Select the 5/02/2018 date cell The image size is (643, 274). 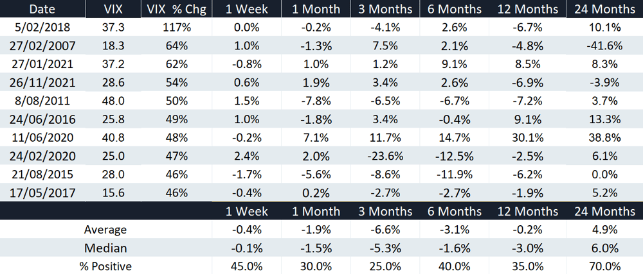[42, 28]
